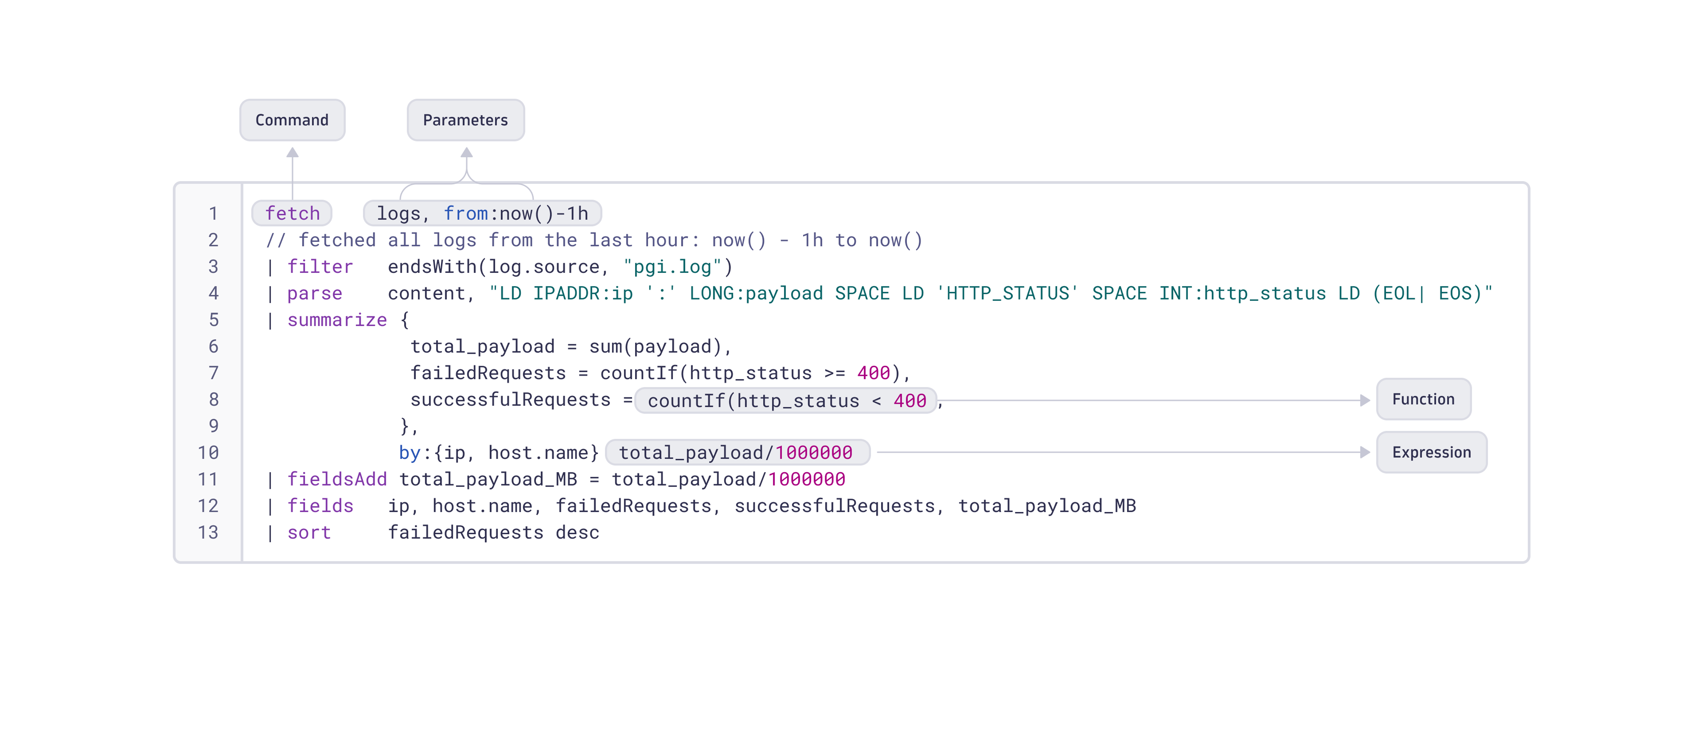This screenshot has width=1702, height=745.
Task: Click line number 13 in the gutter
Action: point(207,532)
